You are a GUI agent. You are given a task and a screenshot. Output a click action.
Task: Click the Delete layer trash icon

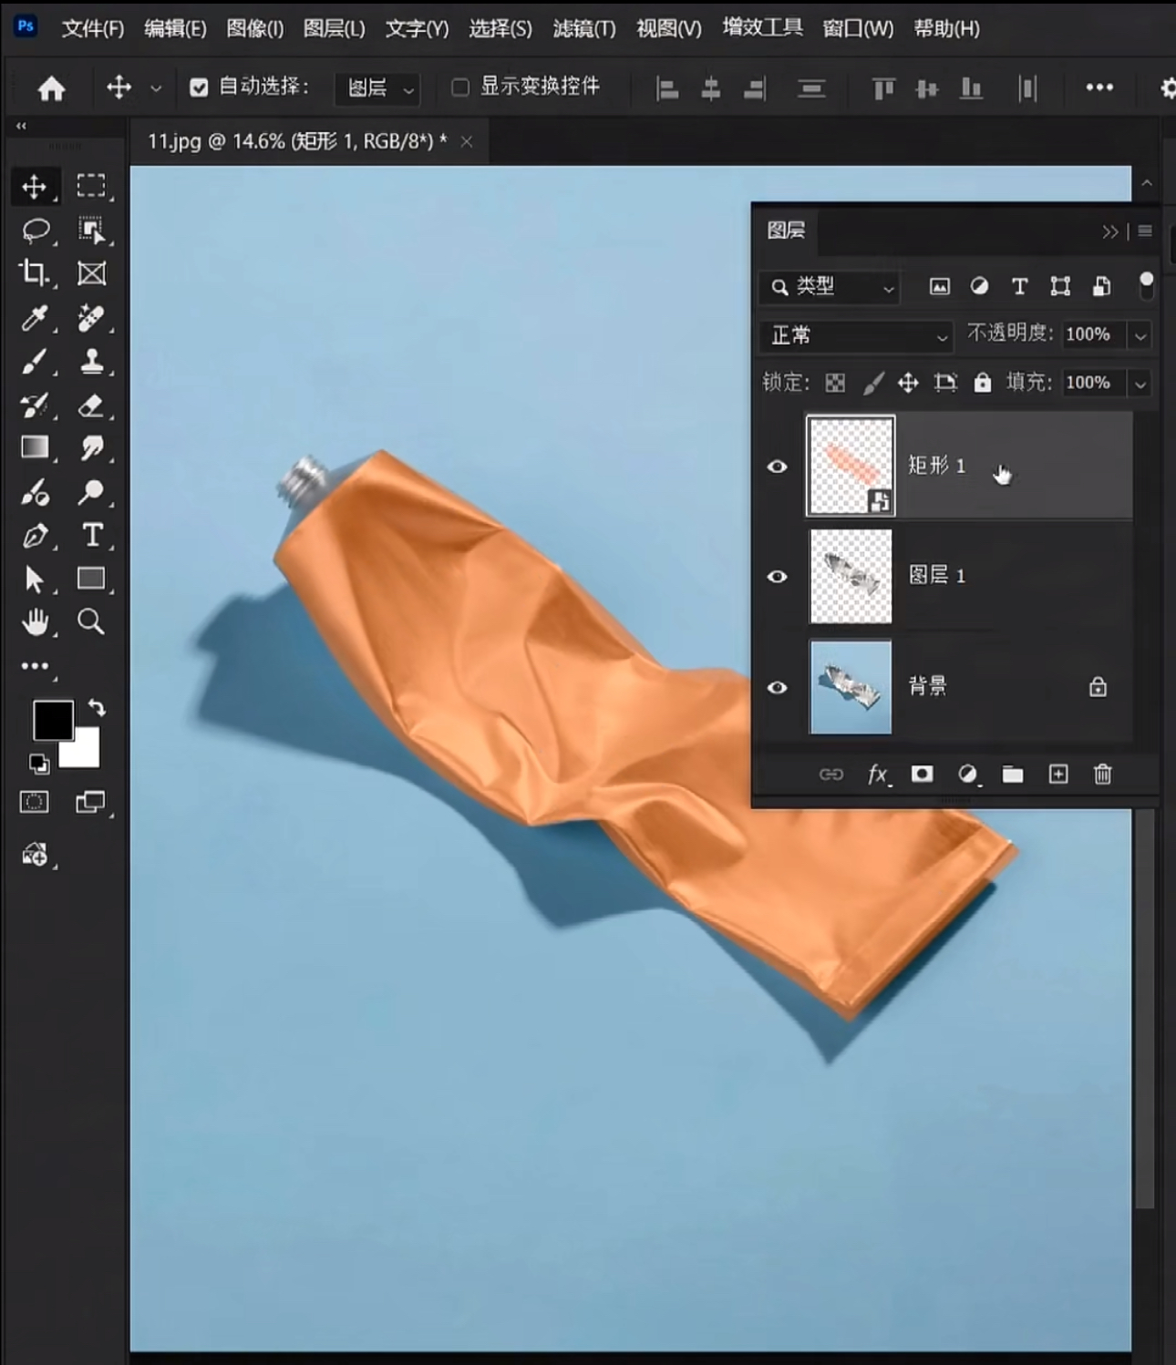pos(1102,775)
